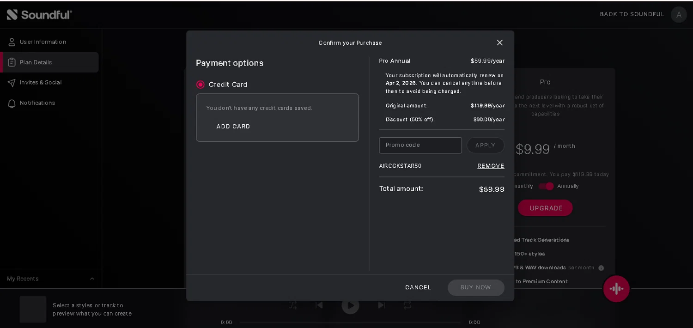This screenshot has height=328, width=693.
Task: Open the red audio waveform floating button
Action: [616, 289]
